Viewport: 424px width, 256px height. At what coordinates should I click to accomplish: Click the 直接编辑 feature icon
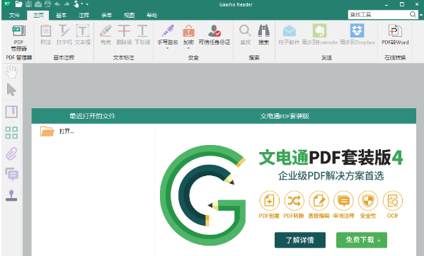[319, 201]
